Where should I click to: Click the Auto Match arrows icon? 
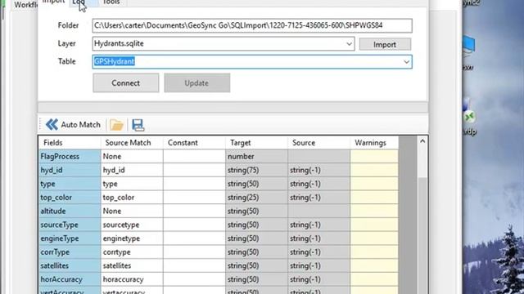coord(52,125)
